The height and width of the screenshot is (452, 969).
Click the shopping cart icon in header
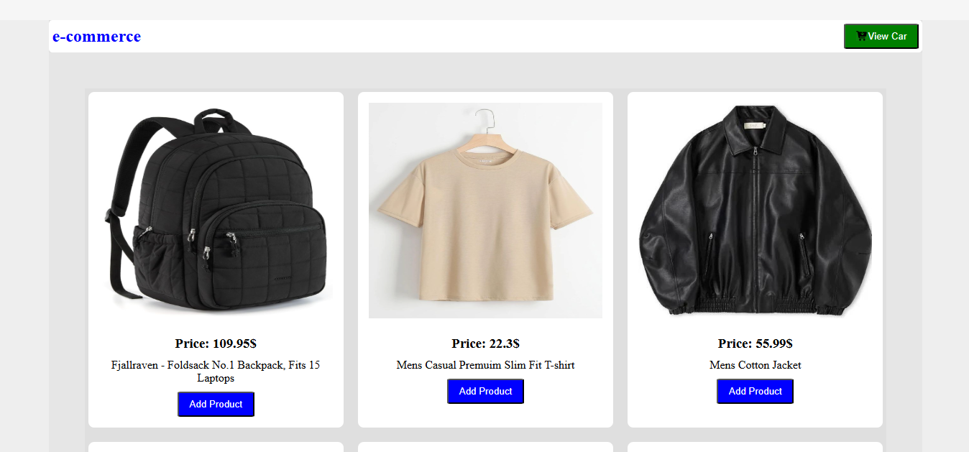861,36
